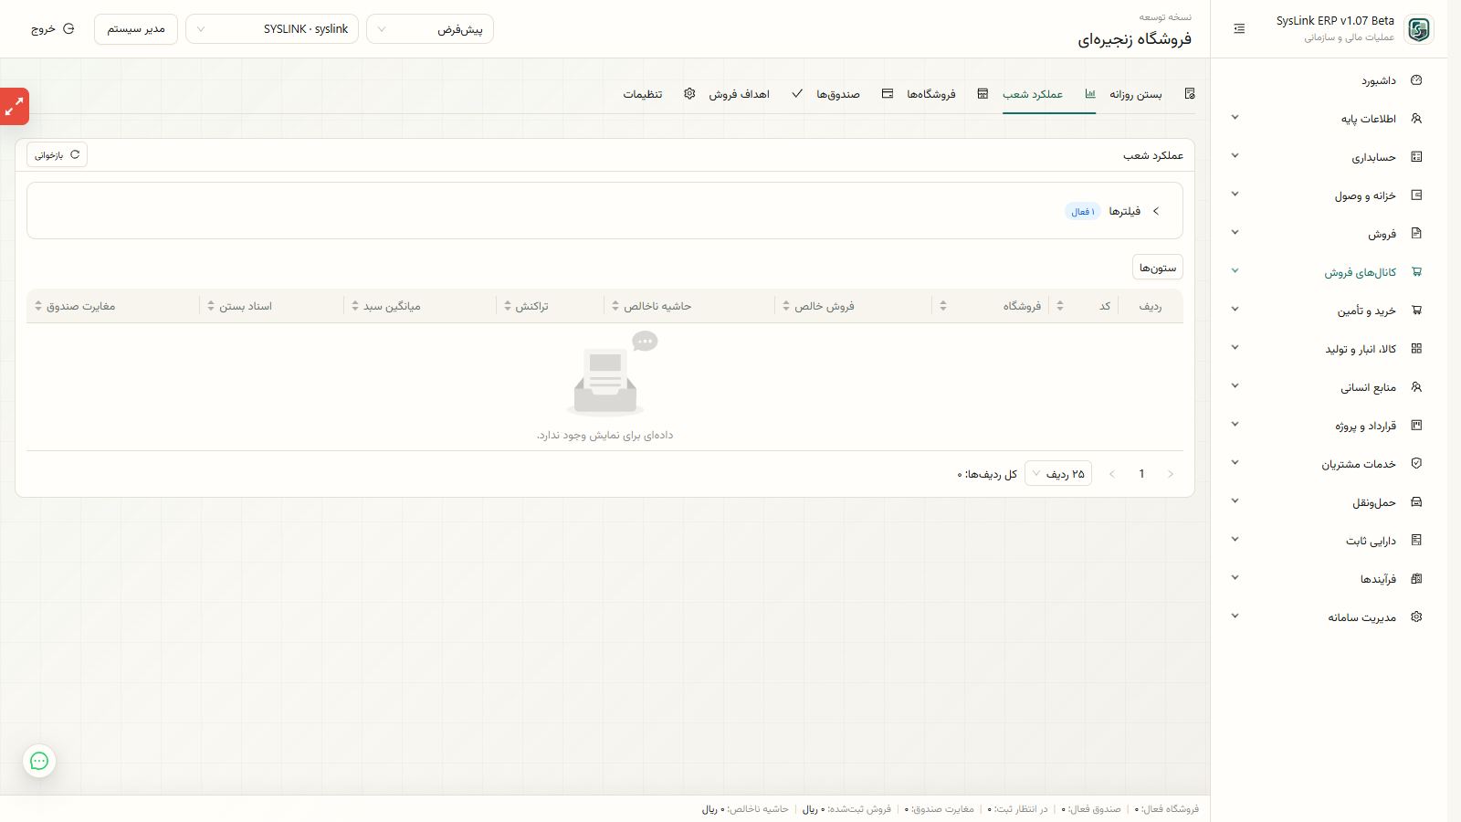This screenshot has height=822, width=1461.
Task: Expand the فیلترها filters panel chevron
Action: [1156, 211]
